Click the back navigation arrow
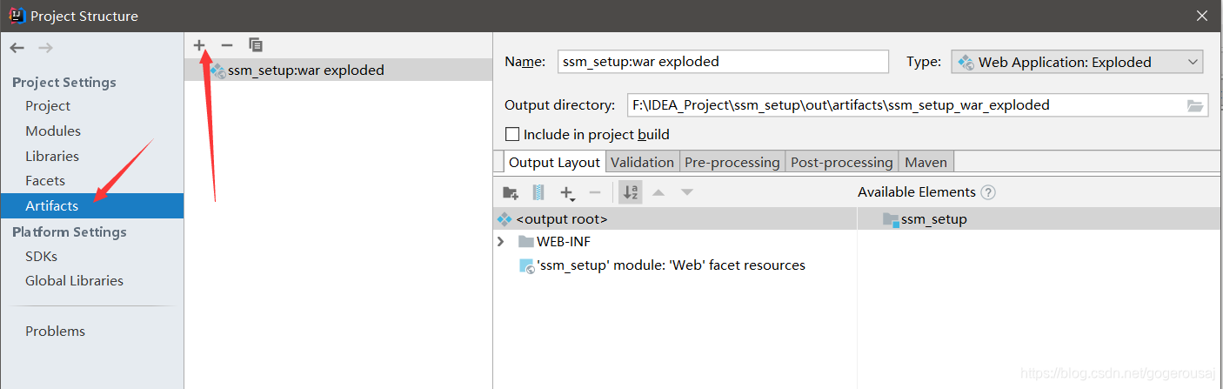The width and height of the screenshot is (1223, 389). (x=17, y=48)
